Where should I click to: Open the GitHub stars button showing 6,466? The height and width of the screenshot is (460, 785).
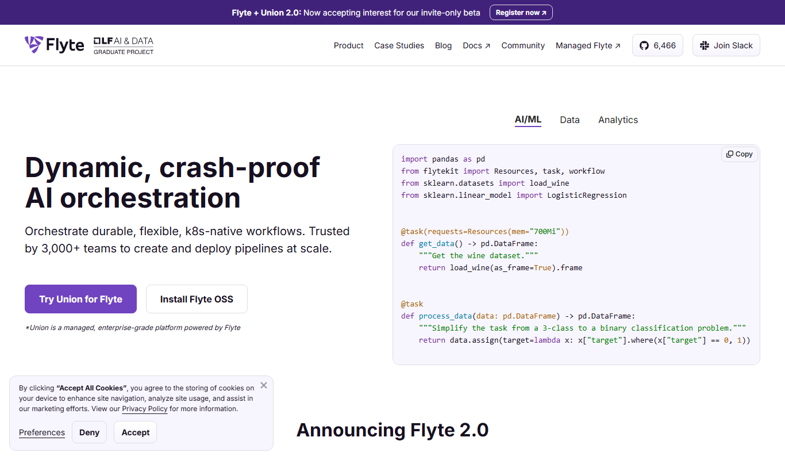pyautogui.click(x=657, y=45)
